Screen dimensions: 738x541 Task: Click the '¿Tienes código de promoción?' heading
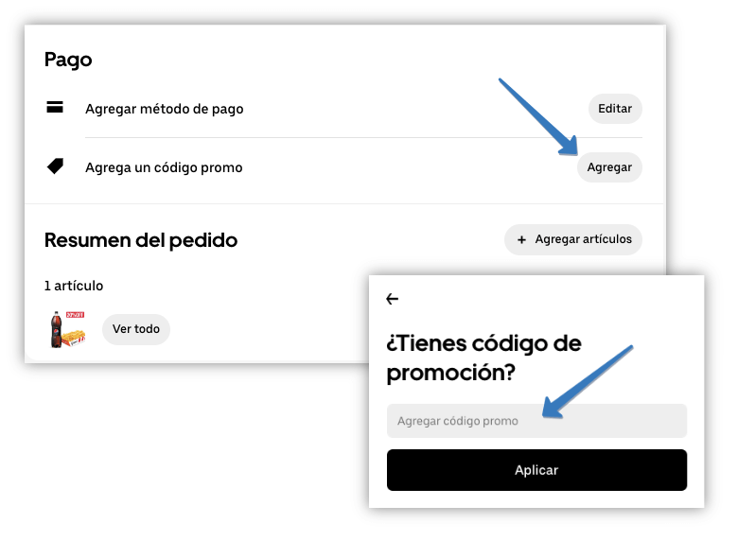point(483,358)
